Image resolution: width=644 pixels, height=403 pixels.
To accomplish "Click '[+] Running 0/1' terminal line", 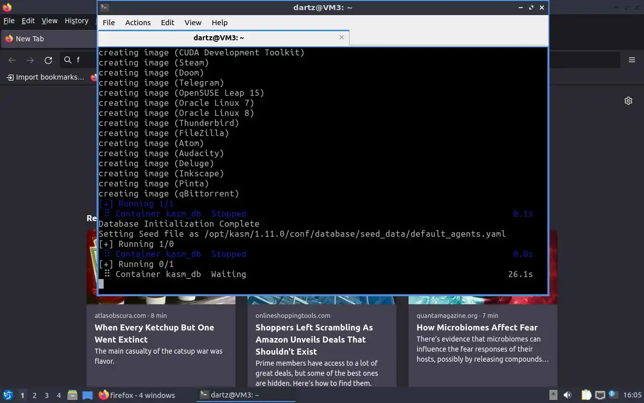I will (x=136, y=264).
